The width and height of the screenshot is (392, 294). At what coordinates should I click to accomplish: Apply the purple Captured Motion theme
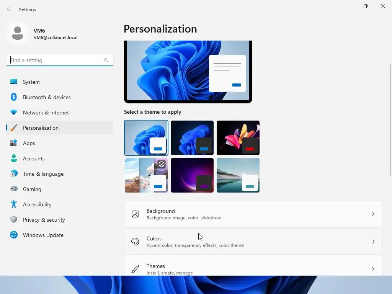pyautogui.click(x=192, y=175)
